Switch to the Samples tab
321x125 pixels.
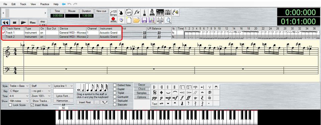[x=142, y=93]
